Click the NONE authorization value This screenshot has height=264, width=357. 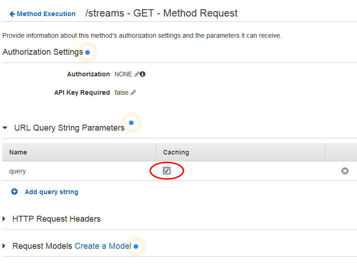[x=123, y=74]
